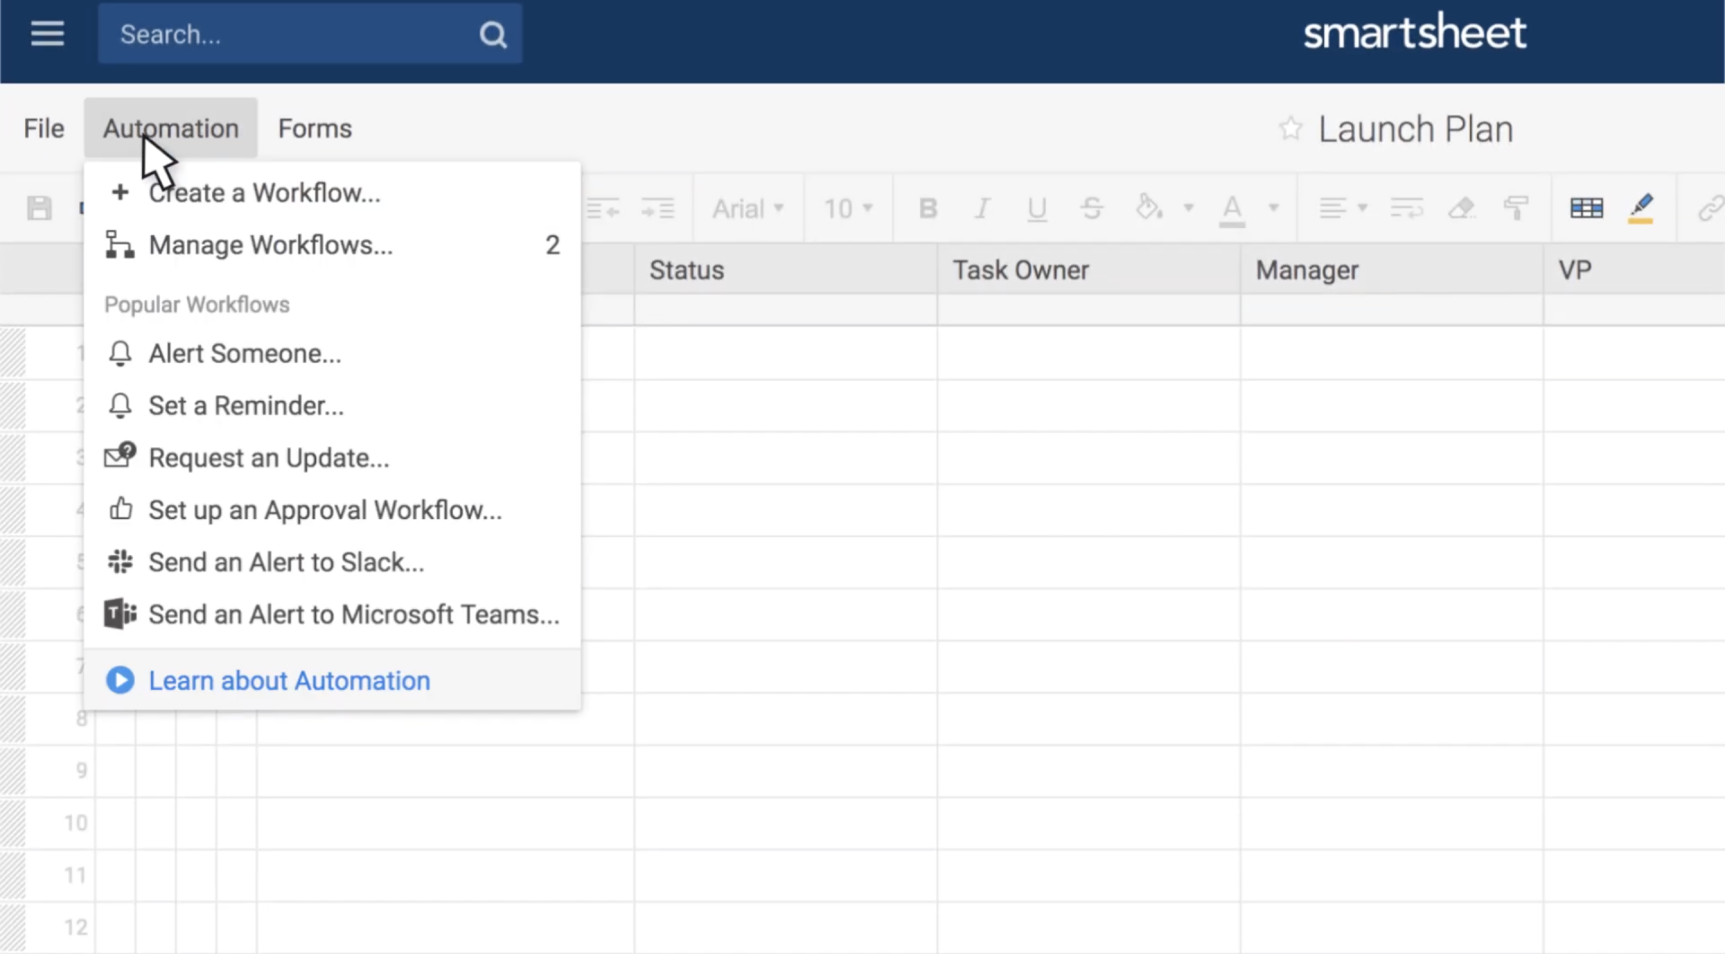Apply strikethrough formatting
This screenshot has height=954, width=1725.
coord(1091,208)
